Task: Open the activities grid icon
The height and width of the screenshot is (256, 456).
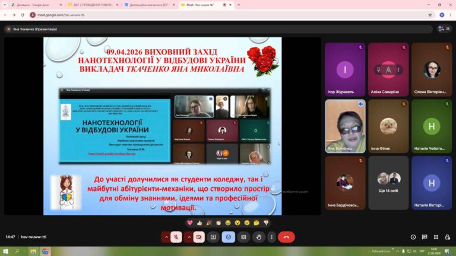Action: point(436,237)
